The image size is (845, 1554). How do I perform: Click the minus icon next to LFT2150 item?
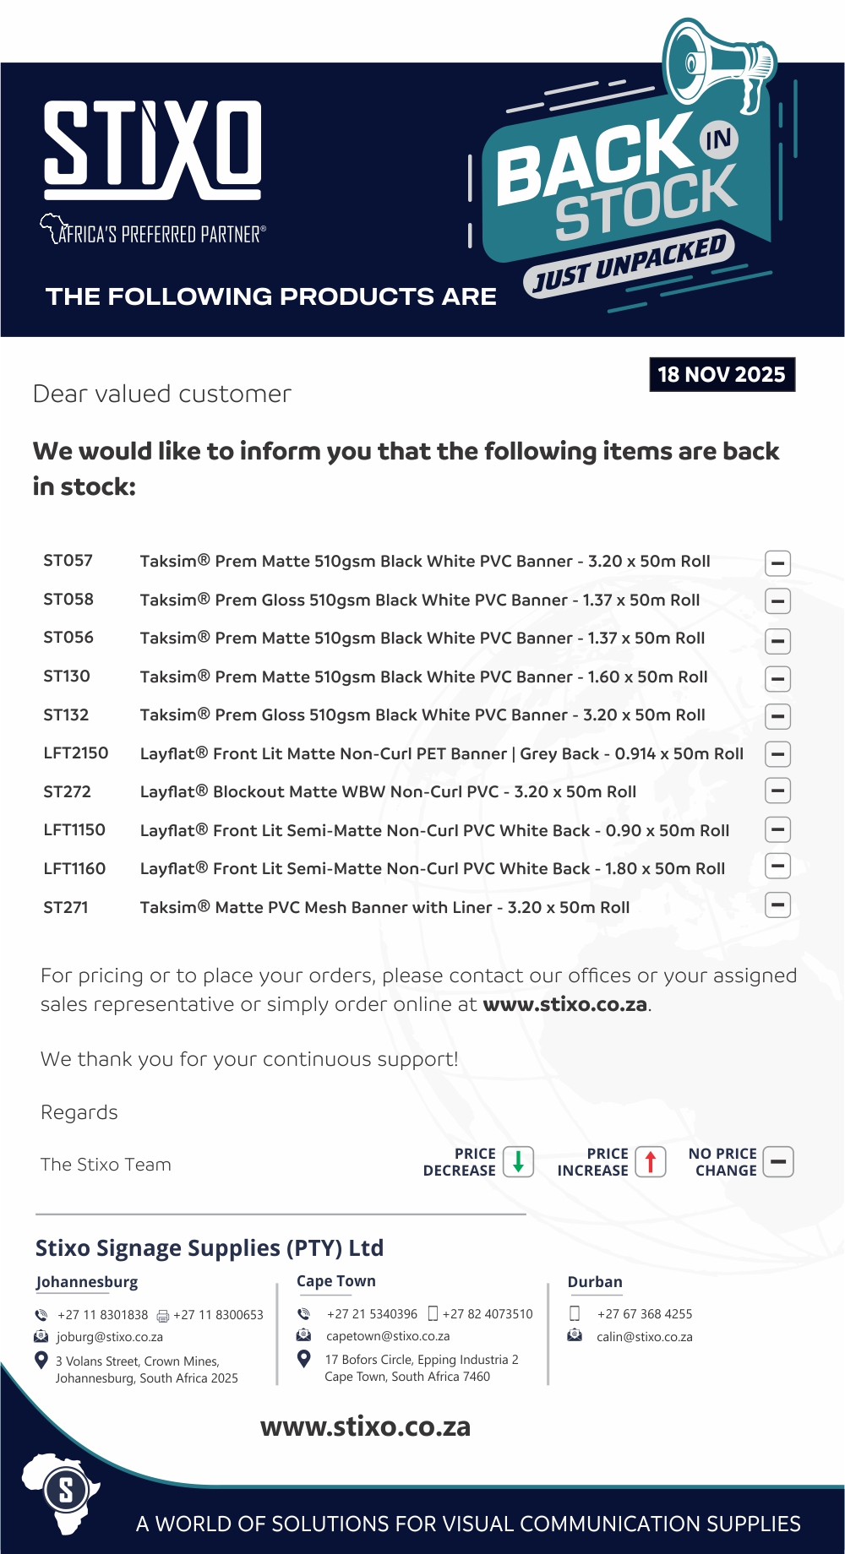pyautogui.click(x=777, y=753)
